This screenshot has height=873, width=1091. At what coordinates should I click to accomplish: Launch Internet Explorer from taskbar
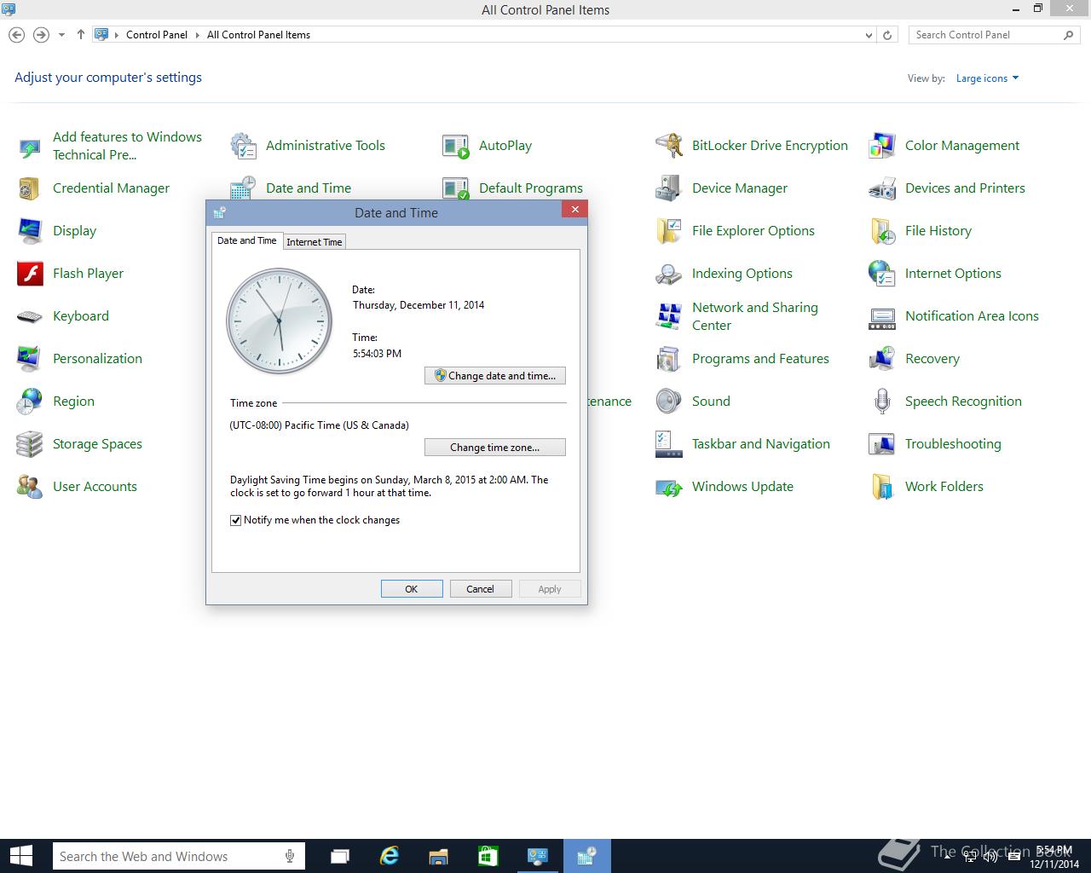[x=390, y=856]
